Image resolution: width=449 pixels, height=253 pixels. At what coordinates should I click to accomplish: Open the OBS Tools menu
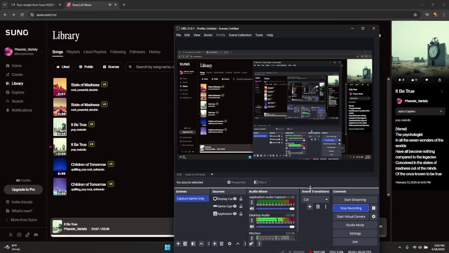pyautogui.click(x=259, y=35)
